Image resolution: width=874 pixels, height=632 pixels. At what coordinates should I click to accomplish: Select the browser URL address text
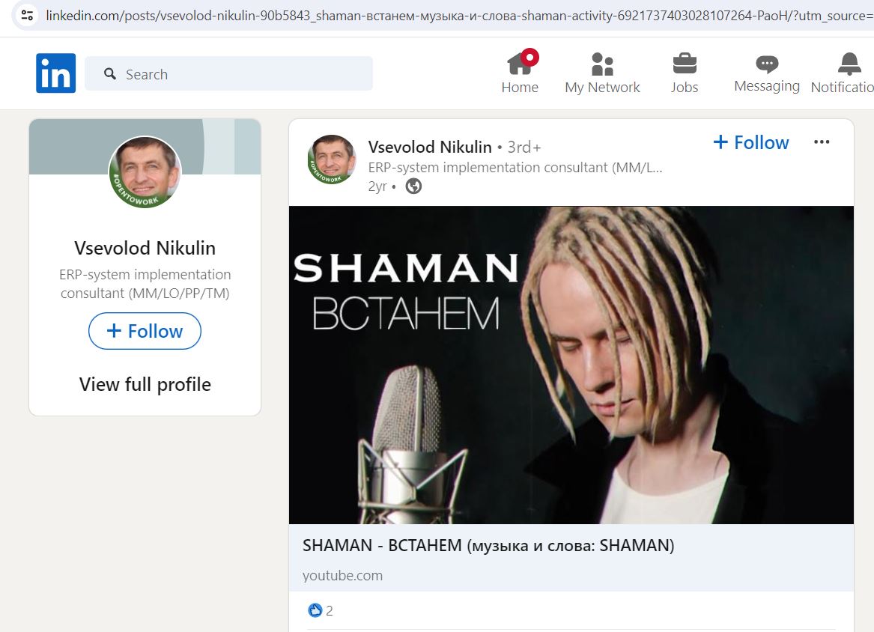(459, 16)
